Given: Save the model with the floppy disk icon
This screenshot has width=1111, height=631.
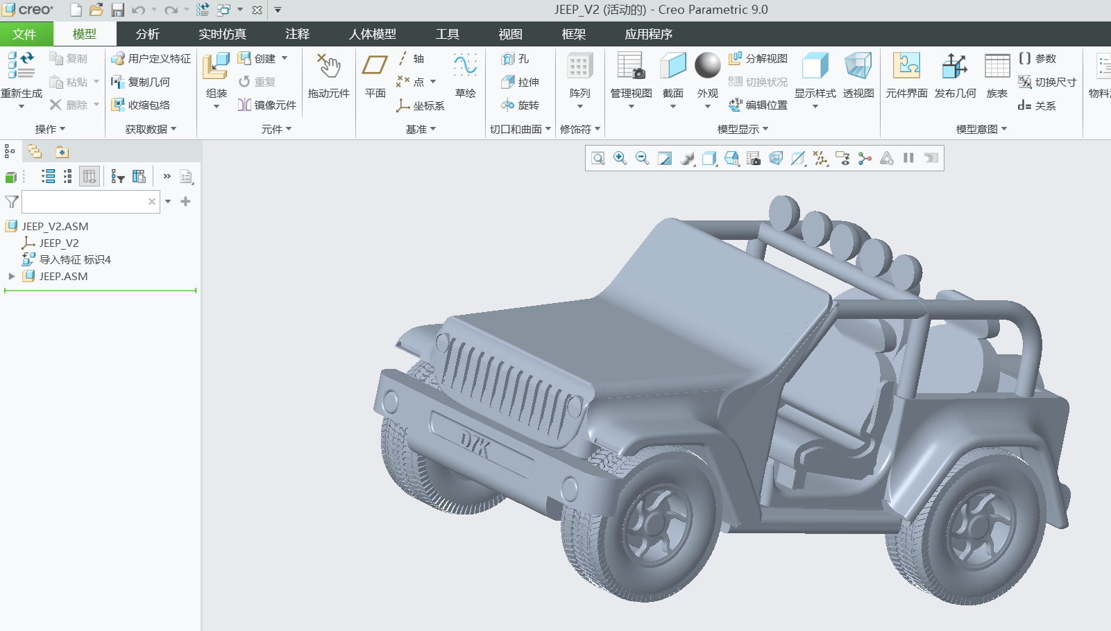Looking at the screenshot, I should tap(118, 10).
